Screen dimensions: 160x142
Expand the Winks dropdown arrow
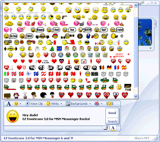tap(61, 104)
